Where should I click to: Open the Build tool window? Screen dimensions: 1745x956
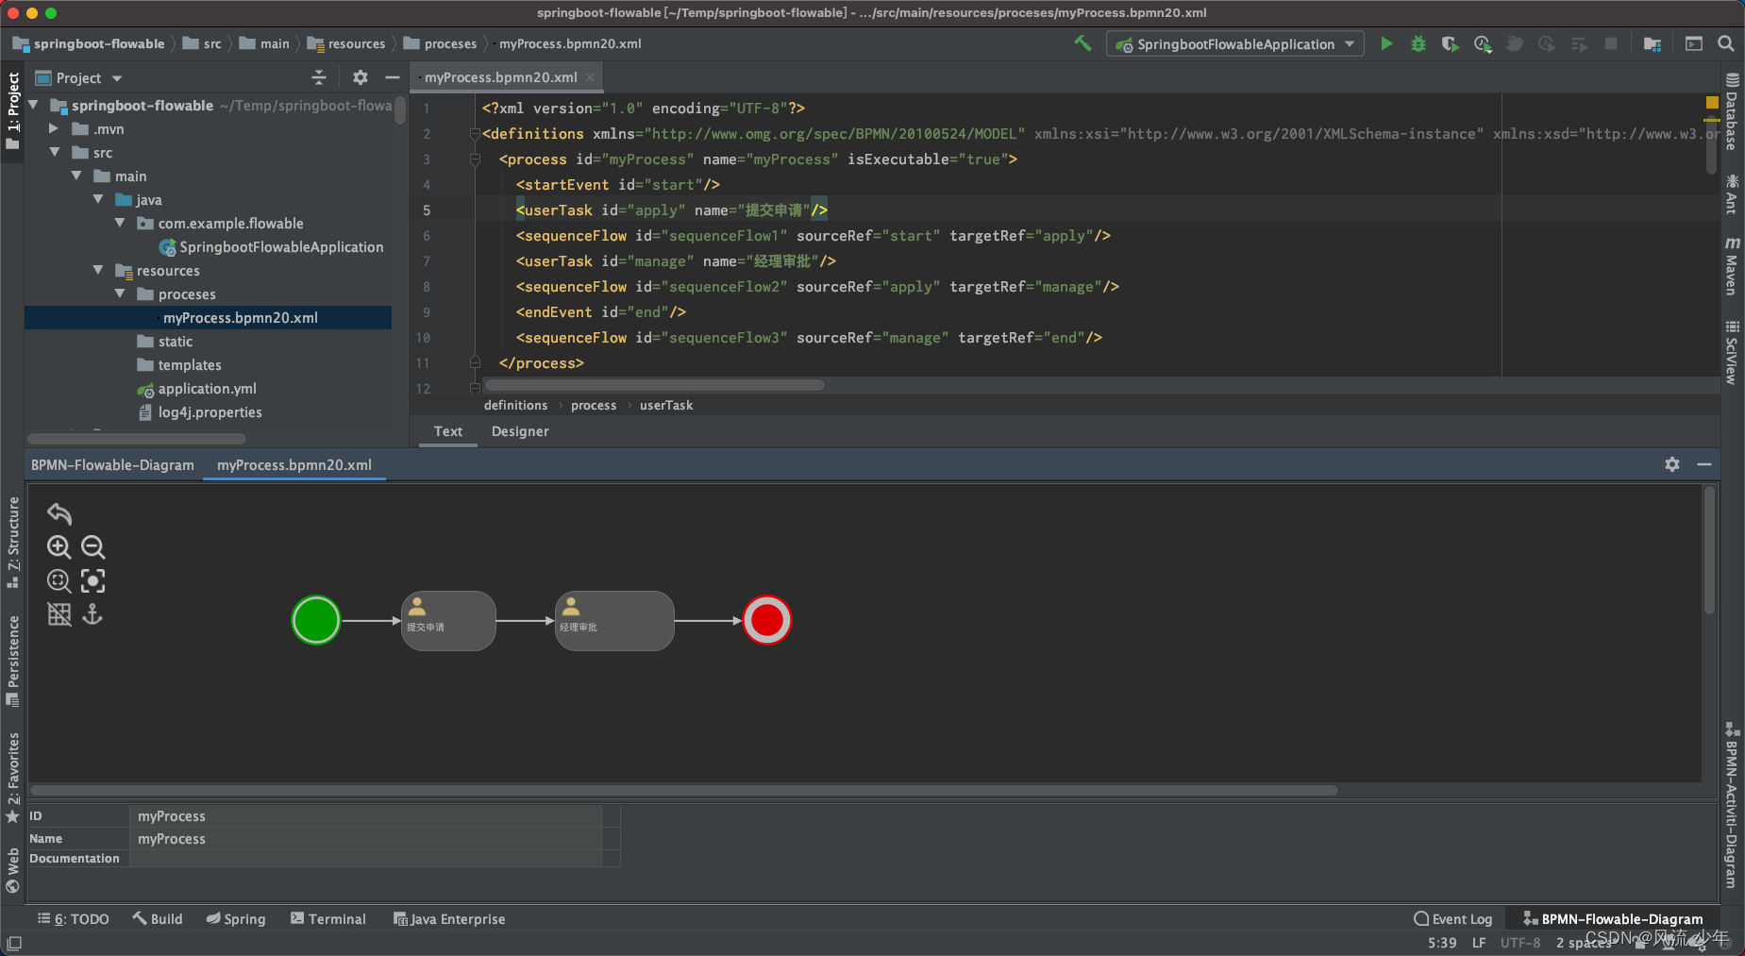click(x=158, y=919)
